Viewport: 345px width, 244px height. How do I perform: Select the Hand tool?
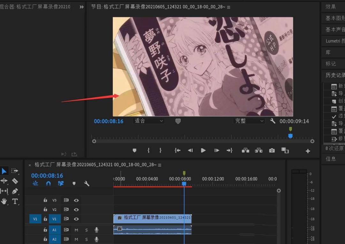(4, 201)
